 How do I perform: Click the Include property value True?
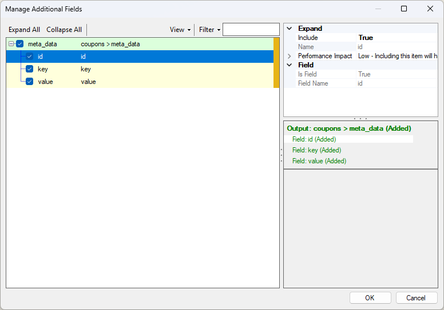(366, 38)
